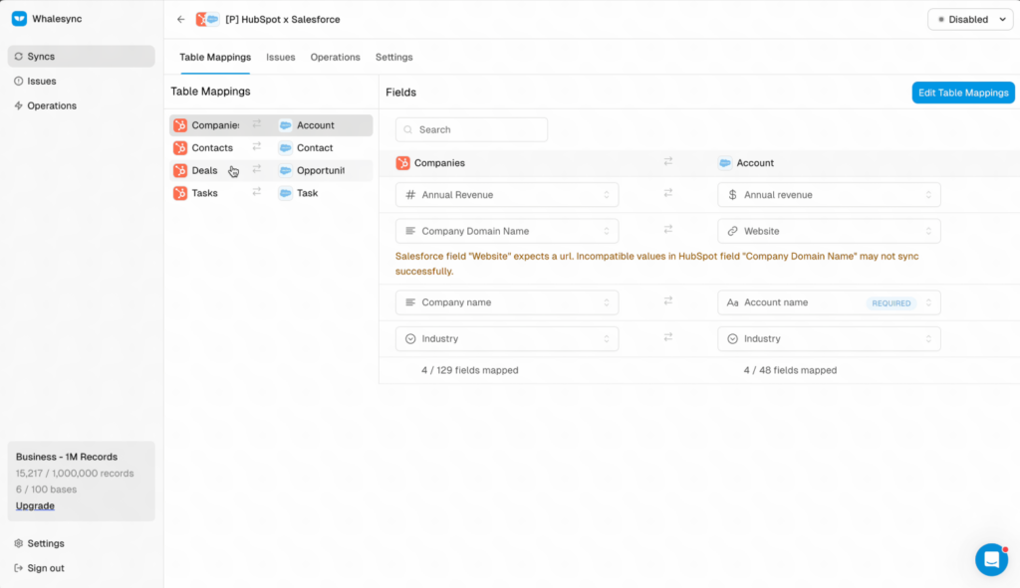
Task: Click the sync arrows in Industry row
Action: [668, 337]
